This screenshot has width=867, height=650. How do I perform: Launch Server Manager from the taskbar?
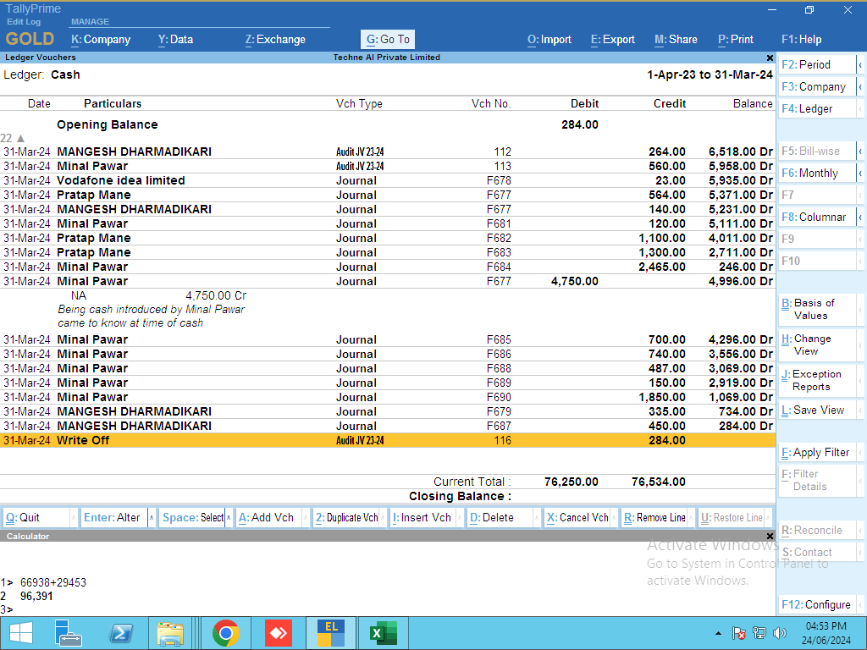(69, 633)
